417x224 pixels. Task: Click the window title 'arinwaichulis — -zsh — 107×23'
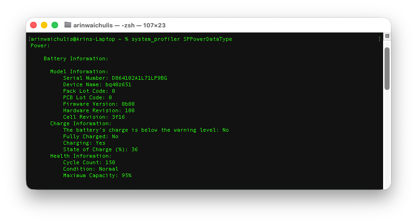coord(119,25)
